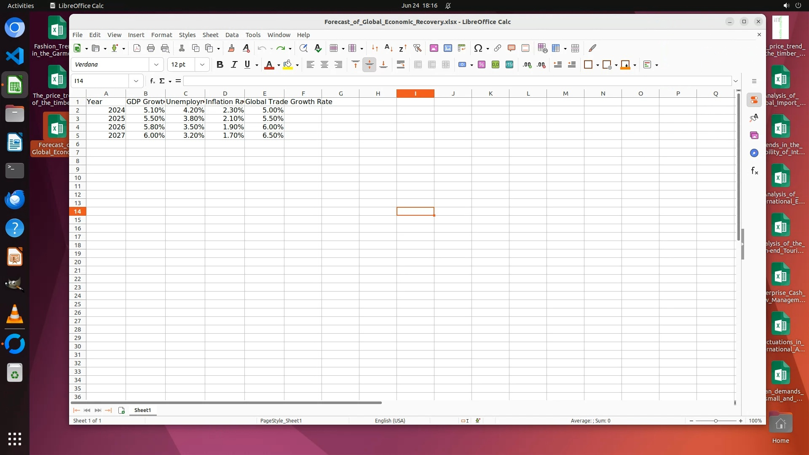Open the 12 pt font size dropdown
The height and width of the screenshot is (455, 809).
(x=202, y=65)
